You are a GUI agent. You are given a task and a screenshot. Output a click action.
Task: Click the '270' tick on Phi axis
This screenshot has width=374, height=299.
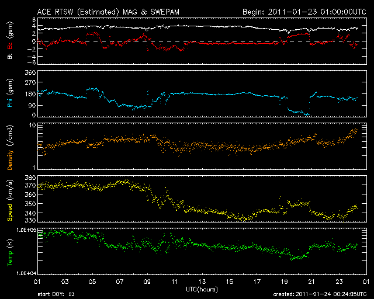pyautogui.click(x=30, y=82)
